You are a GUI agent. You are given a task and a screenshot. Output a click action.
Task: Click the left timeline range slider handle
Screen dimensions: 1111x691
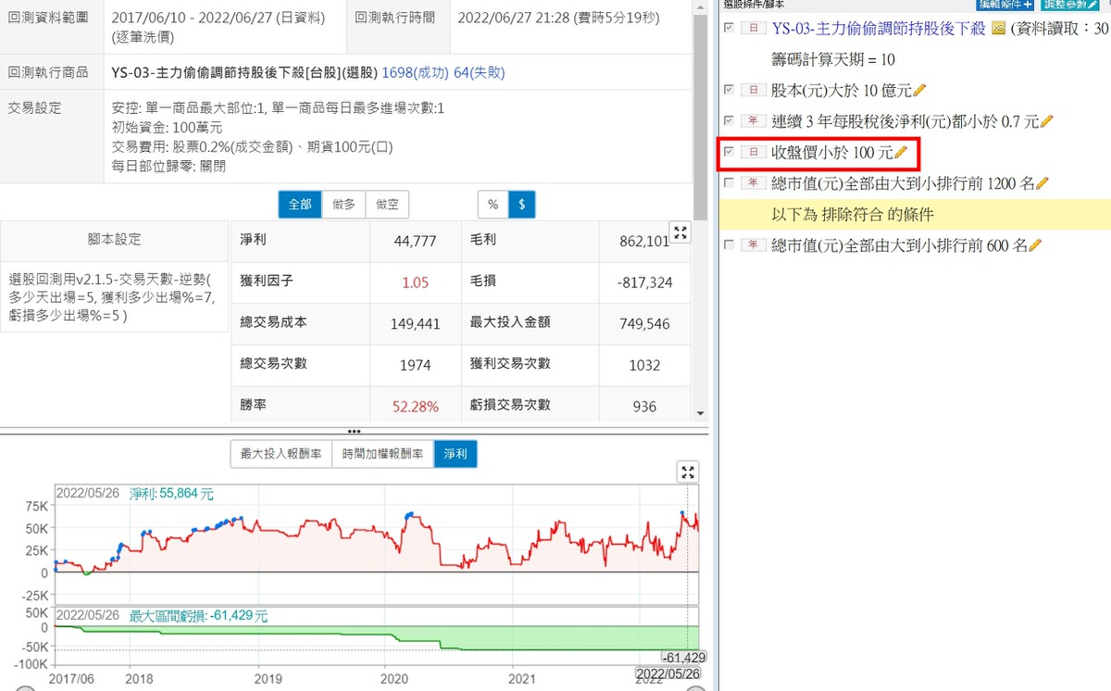tap(28, 686)
